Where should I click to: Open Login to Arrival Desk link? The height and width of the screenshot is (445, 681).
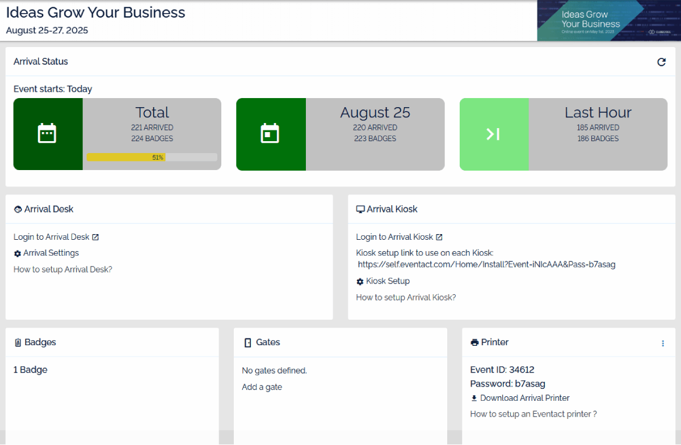[x=52, y=237]
